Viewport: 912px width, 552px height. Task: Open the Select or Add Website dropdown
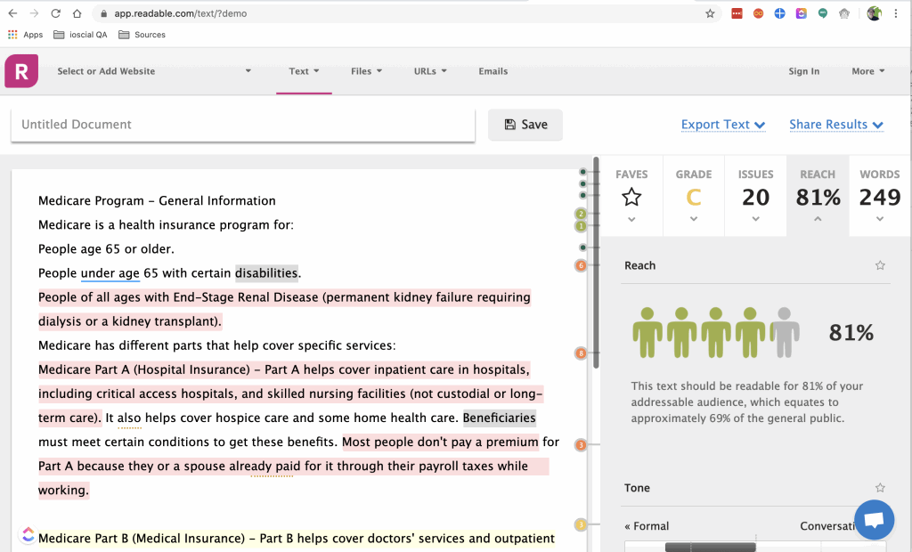[x=154, y=71]
